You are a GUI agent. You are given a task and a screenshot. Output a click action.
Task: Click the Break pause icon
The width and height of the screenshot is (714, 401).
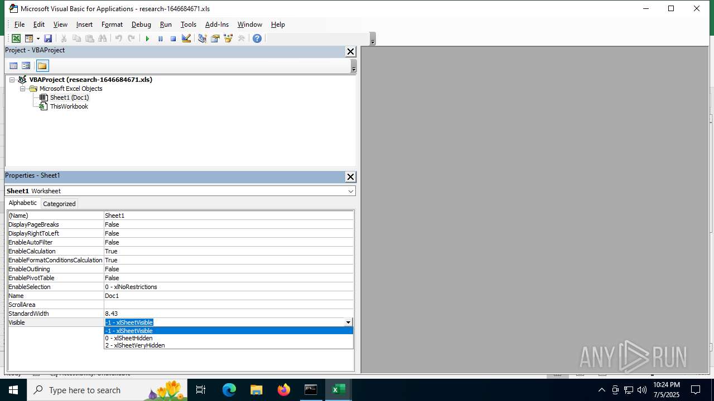160,38
